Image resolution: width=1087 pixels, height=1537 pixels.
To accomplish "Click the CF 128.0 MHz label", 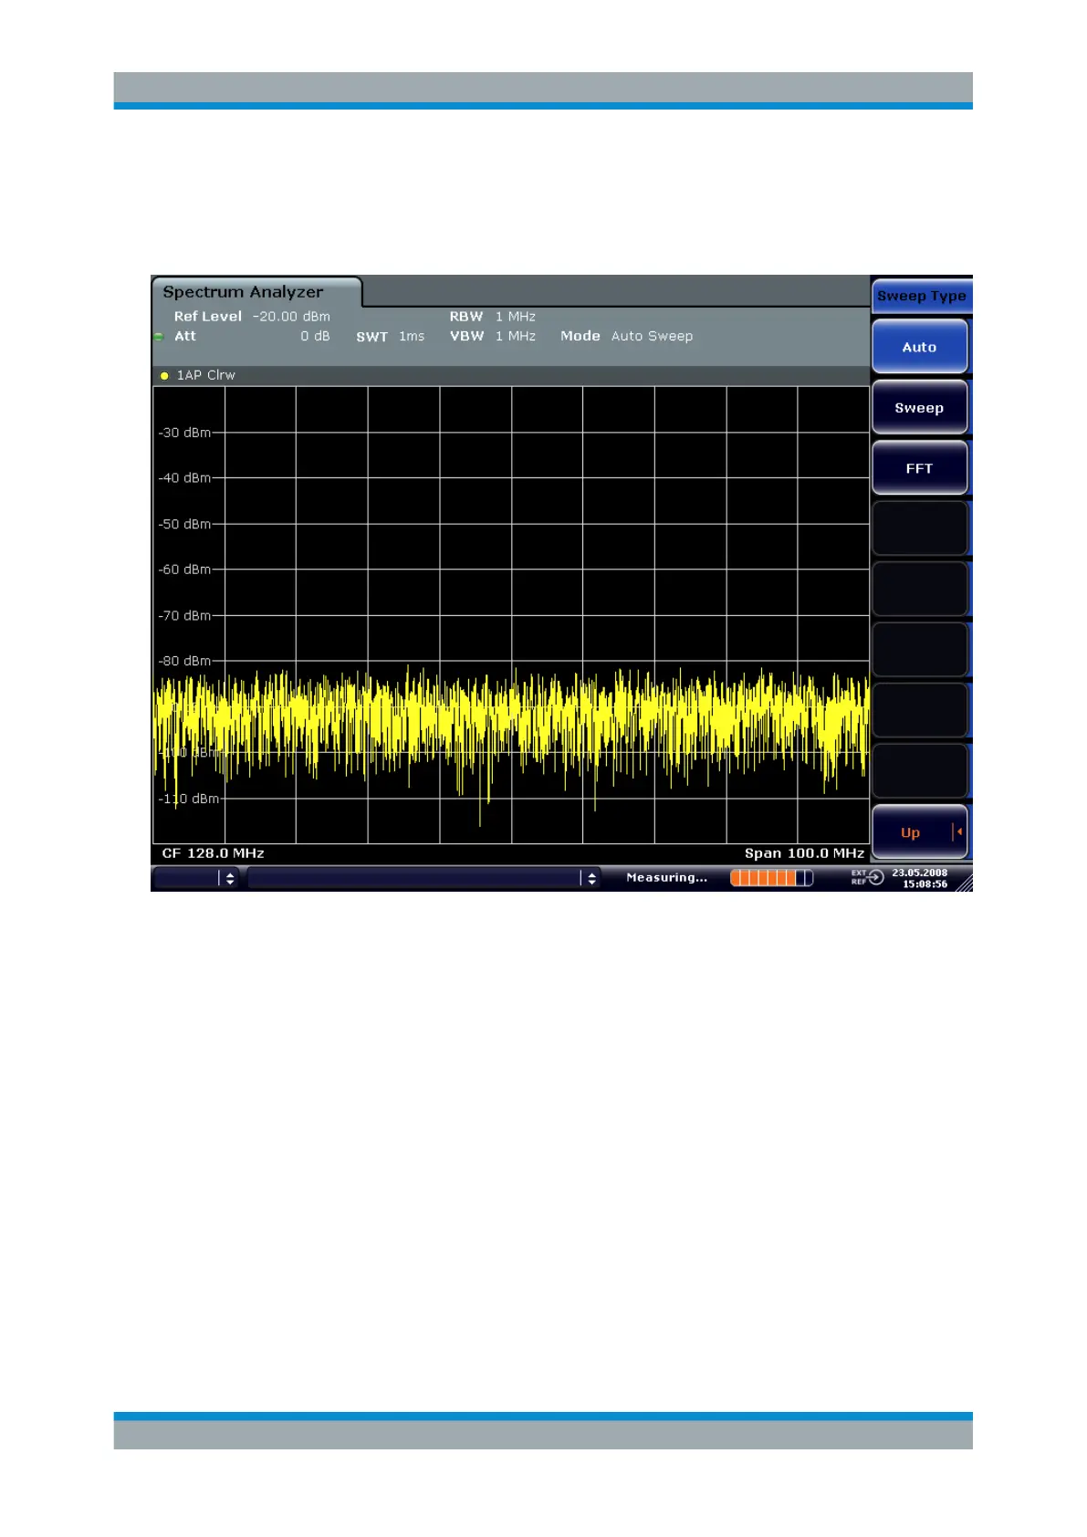I will tap(213, 853).
